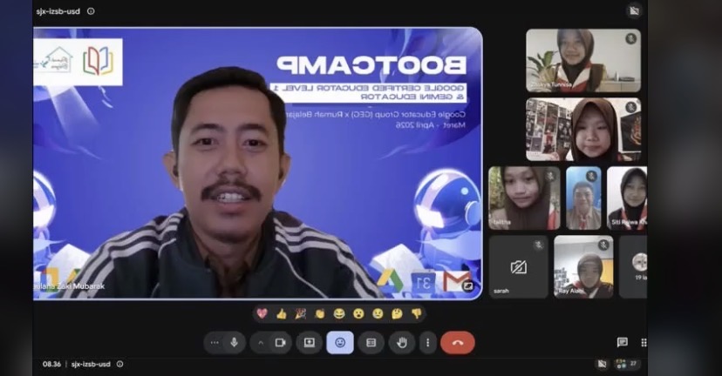Click small icon at presenter tile's bottom-right corner
Image resolution: width=722 pixels, height=376 pixels.
[x=468, y=285]
